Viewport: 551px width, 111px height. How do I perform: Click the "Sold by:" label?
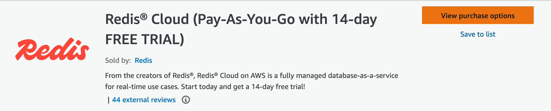(x=118, y=61)
